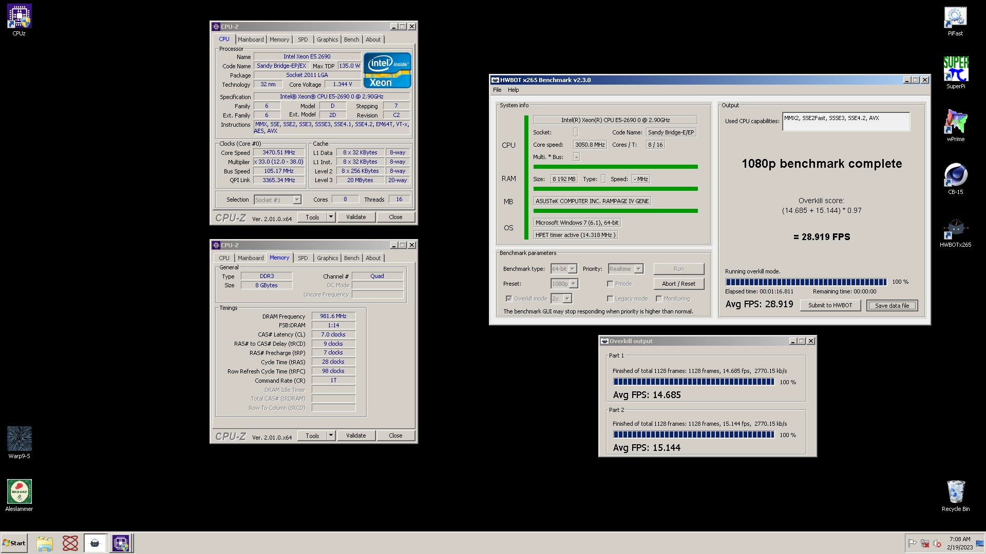This screenshot has height=554, width=986.
Task: Click Save data file button
Action: 892,306
